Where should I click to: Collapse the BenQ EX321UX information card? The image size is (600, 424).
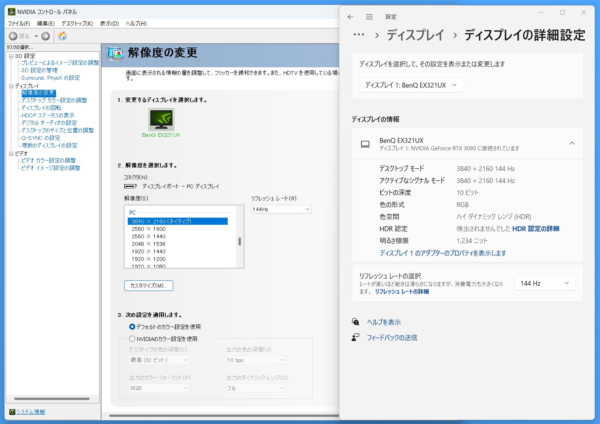tap(572, 143)
